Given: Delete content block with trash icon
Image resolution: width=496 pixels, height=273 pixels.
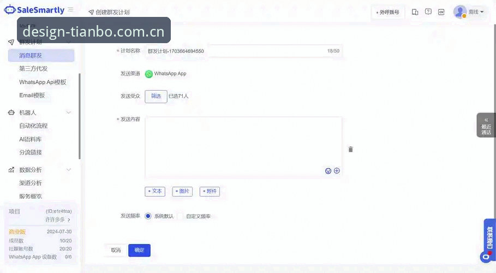Looking at the screenshot, I should [350, 149].
